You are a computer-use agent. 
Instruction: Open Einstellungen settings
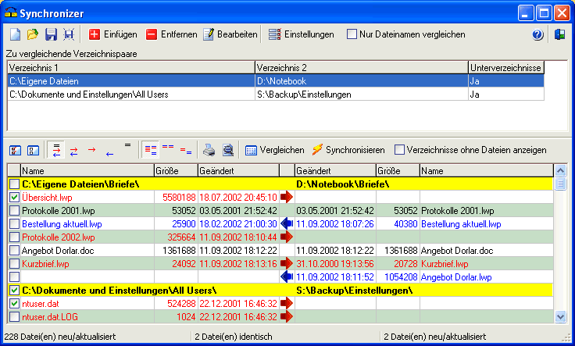[301, 34]
